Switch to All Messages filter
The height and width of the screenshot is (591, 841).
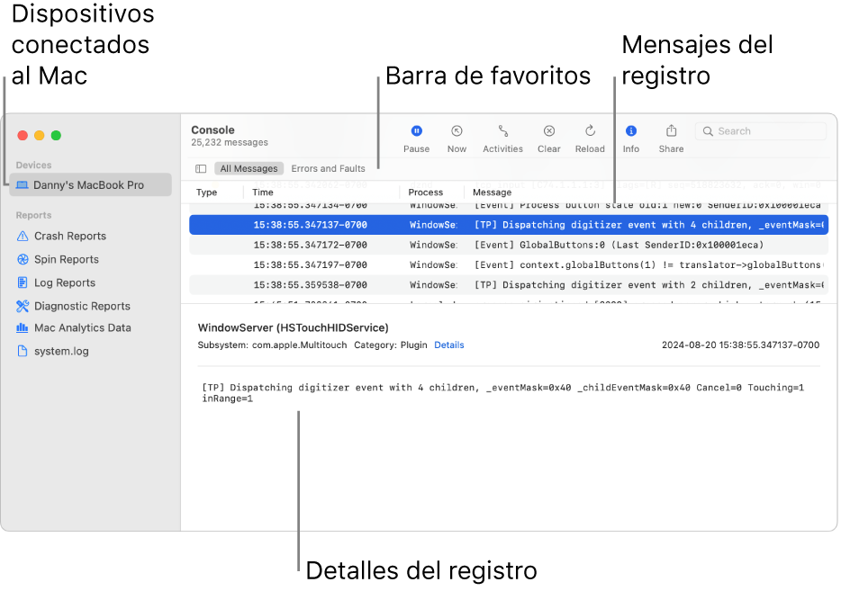tap(249, 169)
